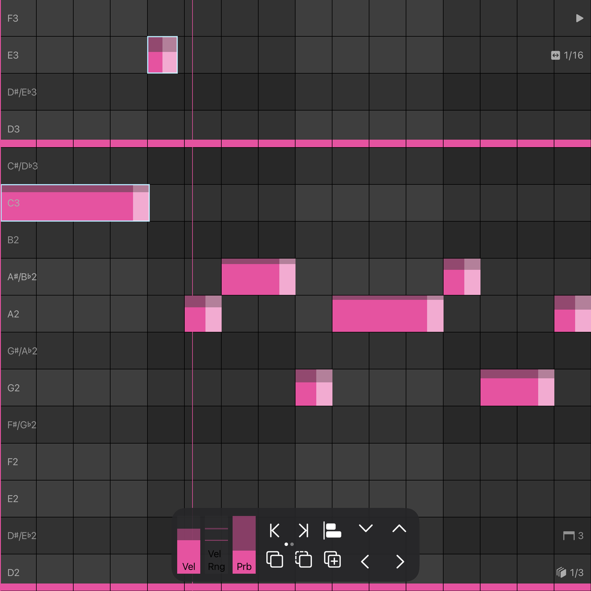Click the E2 key label
The height and width of the screenshot is (591, 591).
13,498
